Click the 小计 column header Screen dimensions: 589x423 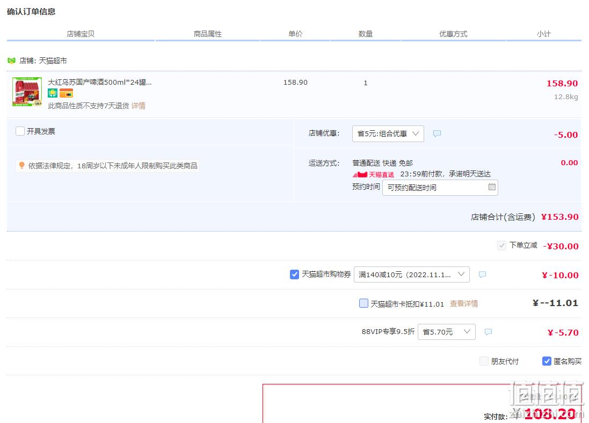[x=543, y=34]
